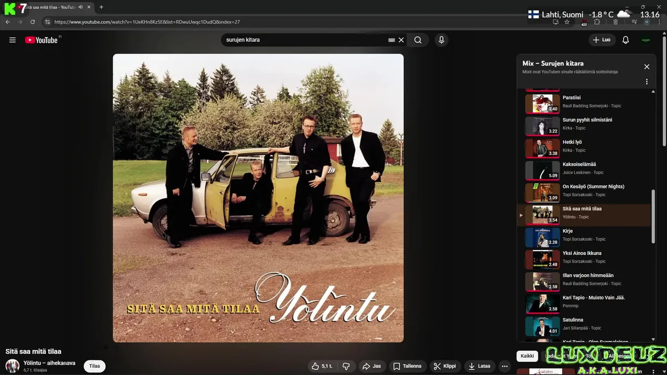Screen dimensions: 667x375
Task: Play Kaksoiselämää by Juice Leskinen
Action: click(x=584, y=170)
